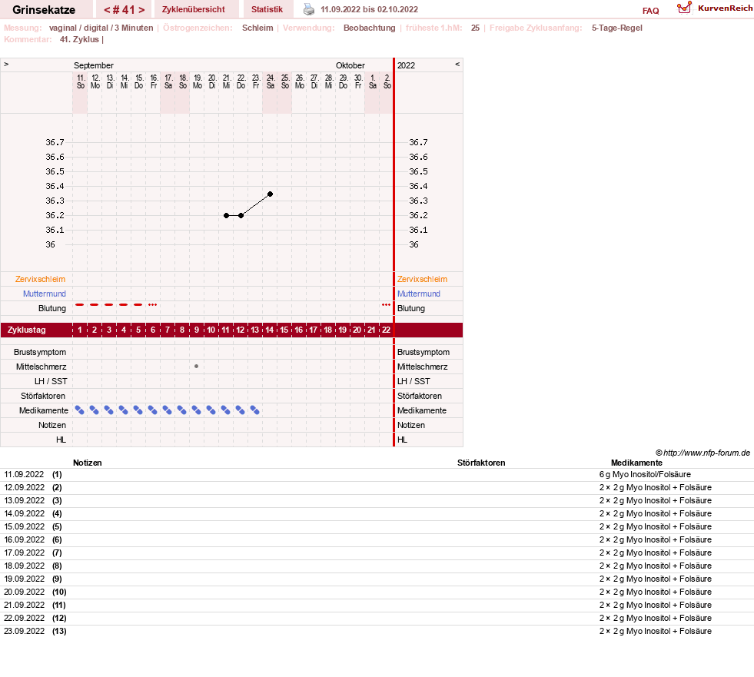
Task: Click the spotting dots marker on cycle day 6
Action: (x=152, y=305)
